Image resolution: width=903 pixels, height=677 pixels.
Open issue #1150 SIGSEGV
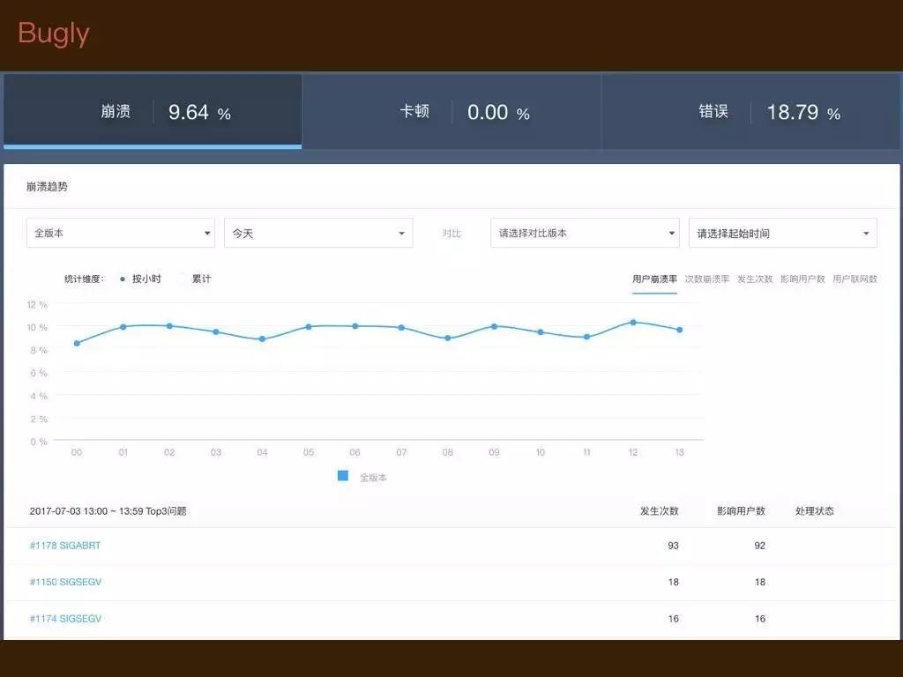[65, 582]
